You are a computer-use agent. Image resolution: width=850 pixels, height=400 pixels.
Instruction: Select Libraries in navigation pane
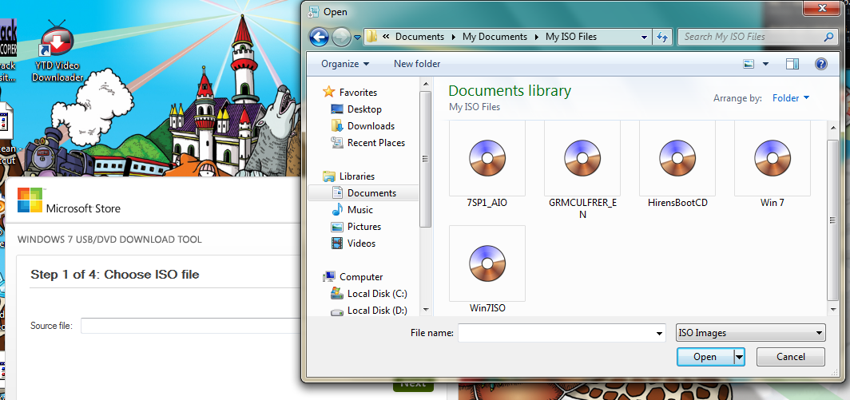356,176
